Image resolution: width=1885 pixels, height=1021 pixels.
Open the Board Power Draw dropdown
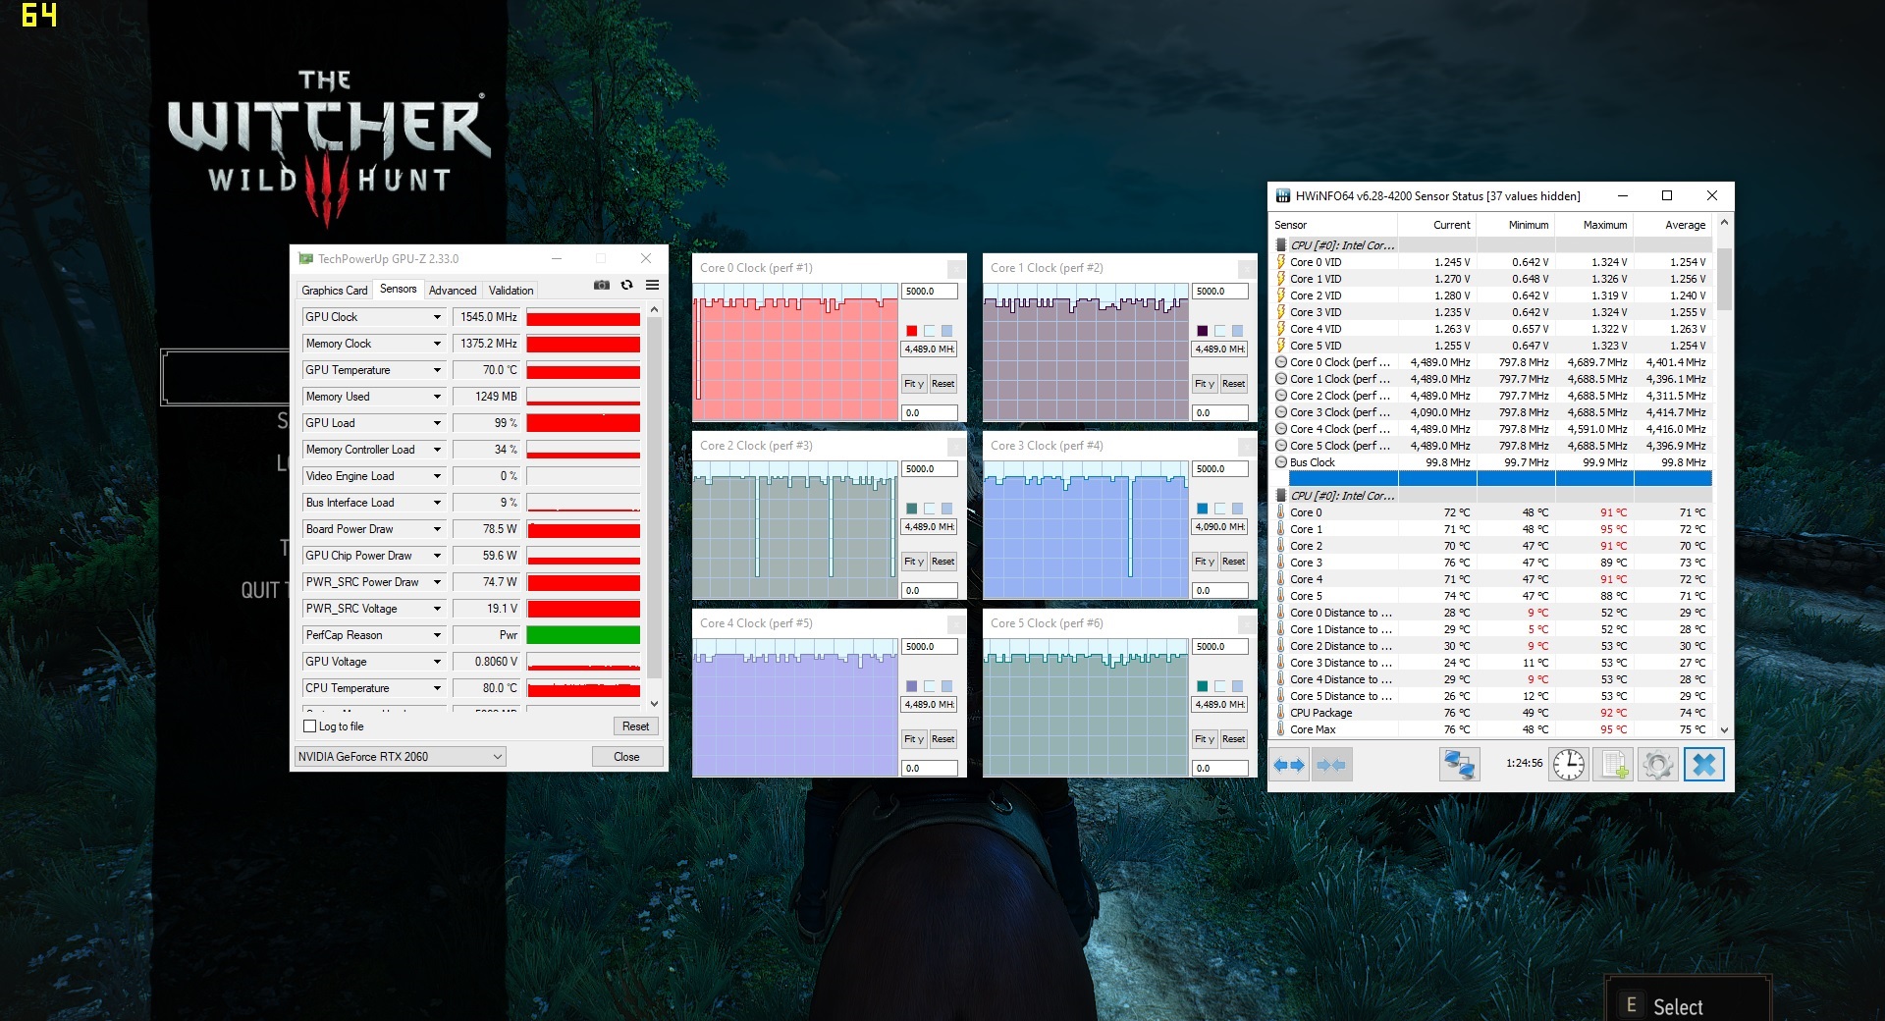pos(438,529)
